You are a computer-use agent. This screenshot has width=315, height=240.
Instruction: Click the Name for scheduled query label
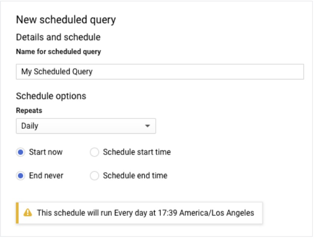point(58,52)
